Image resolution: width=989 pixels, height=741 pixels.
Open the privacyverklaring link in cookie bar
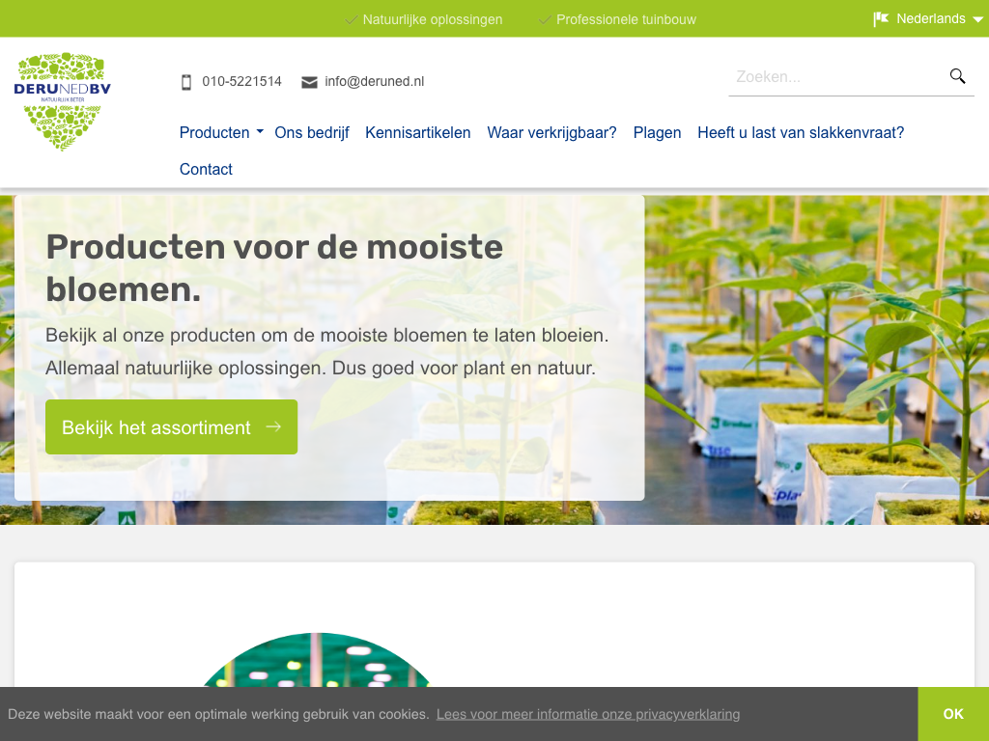[588, 715]
